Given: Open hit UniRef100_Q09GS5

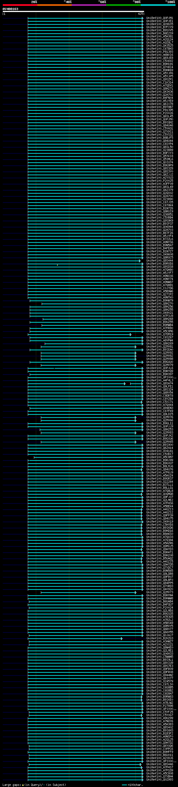Looking at the screenshot, I should coord(160,24).
